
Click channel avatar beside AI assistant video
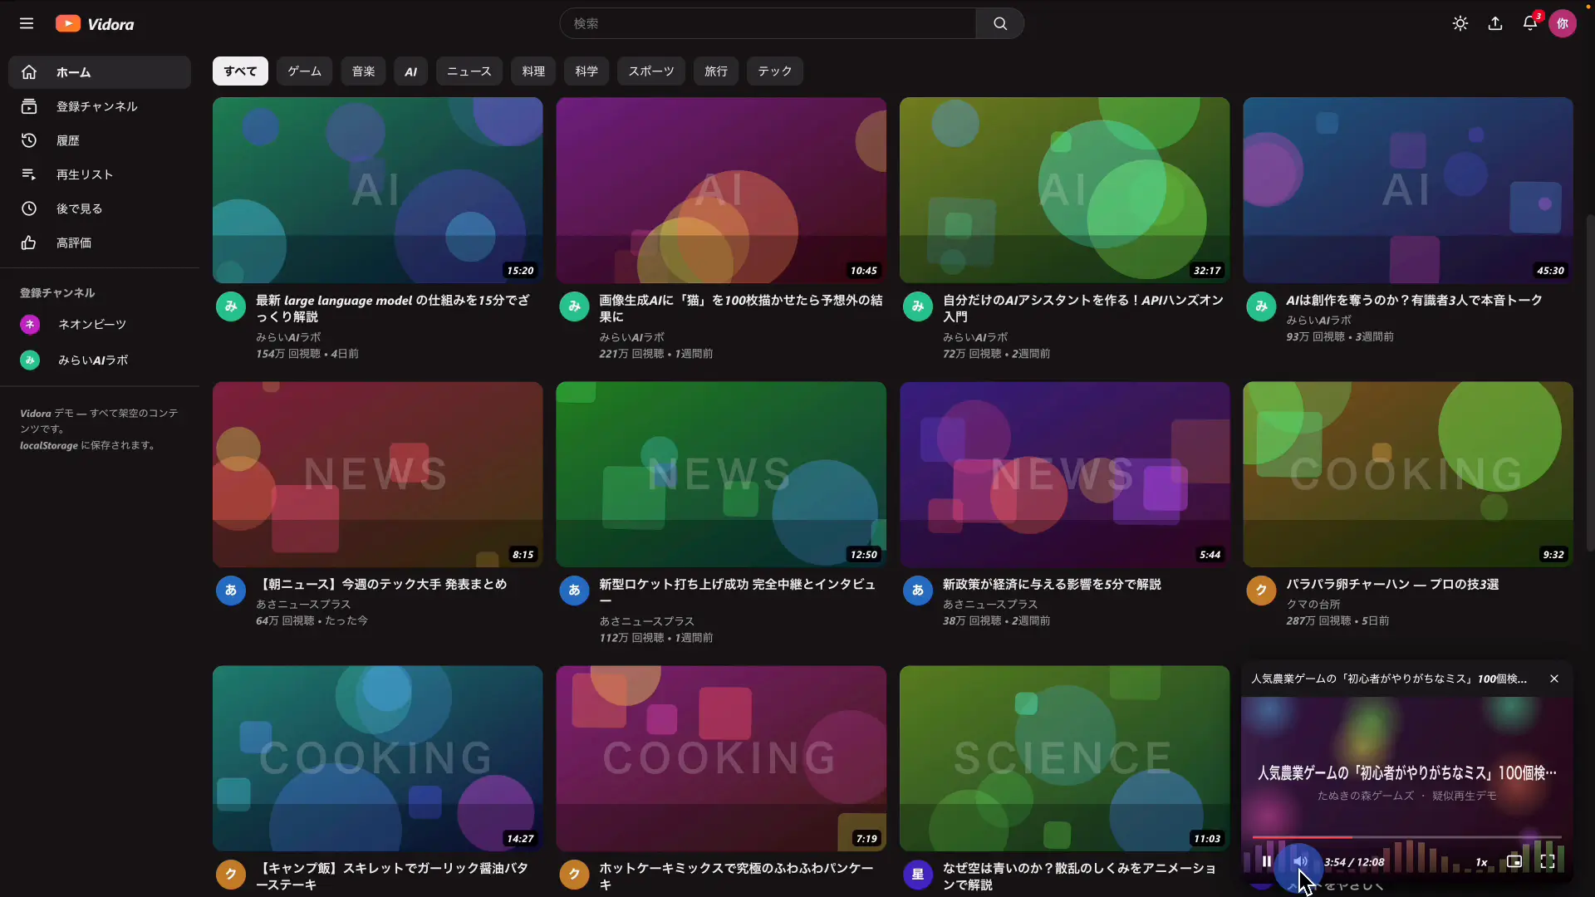coord(918,306)
